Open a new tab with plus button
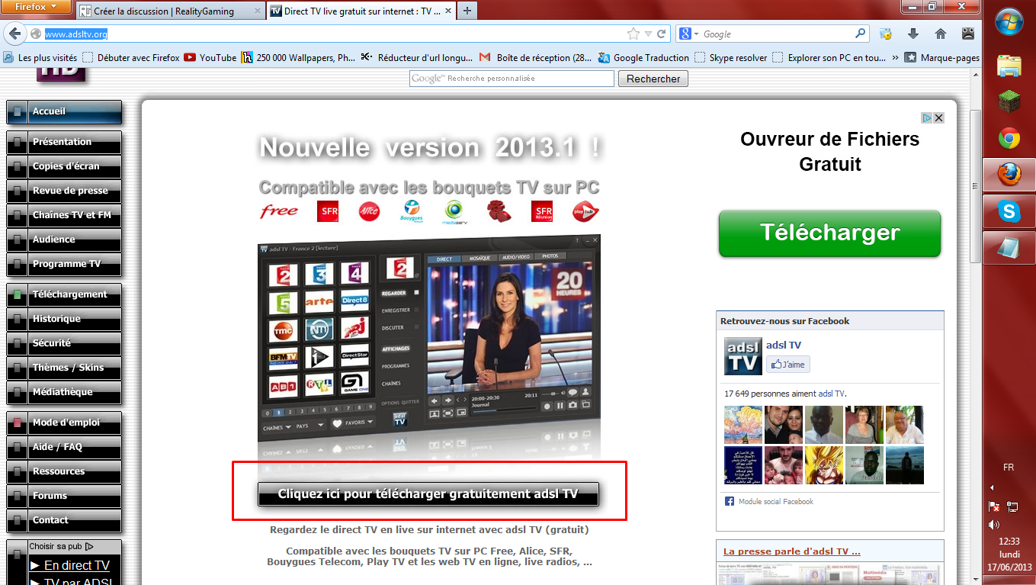 (x=467, y=11)
